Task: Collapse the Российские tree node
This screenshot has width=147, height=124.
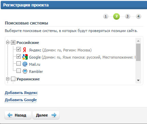Action: (x=8, y=43)
